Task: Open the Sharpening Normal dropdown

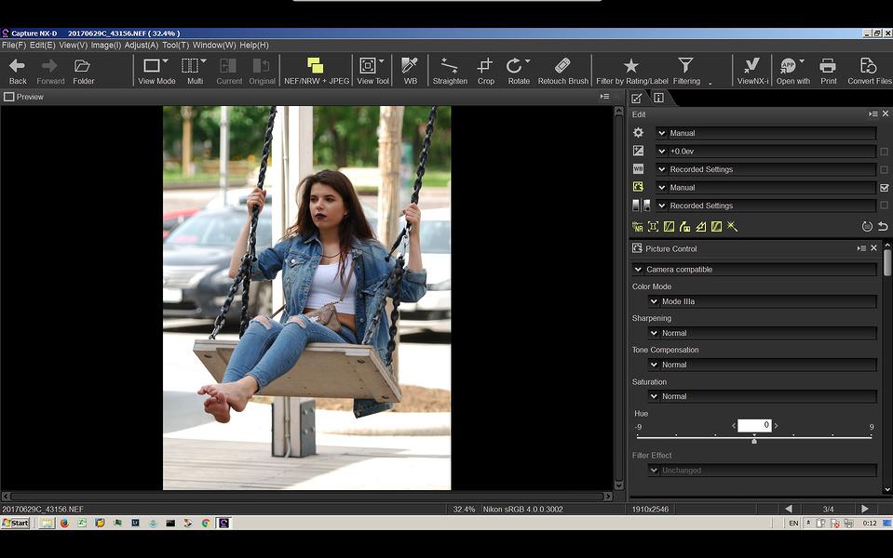Action: pyautogui.click(x=762, y=333)
